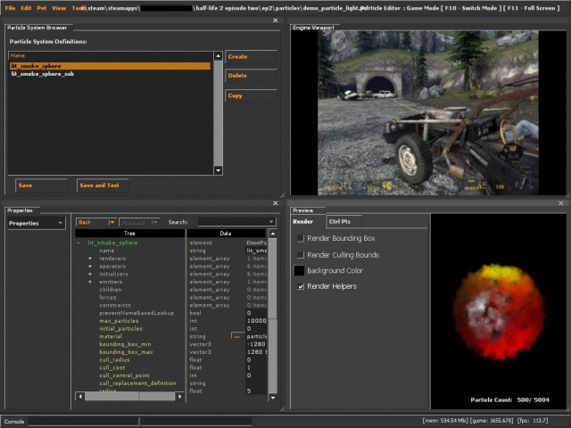Click the Save button
Image resolution: width=571 pixels, height=428 pixels.
point(41,185)
